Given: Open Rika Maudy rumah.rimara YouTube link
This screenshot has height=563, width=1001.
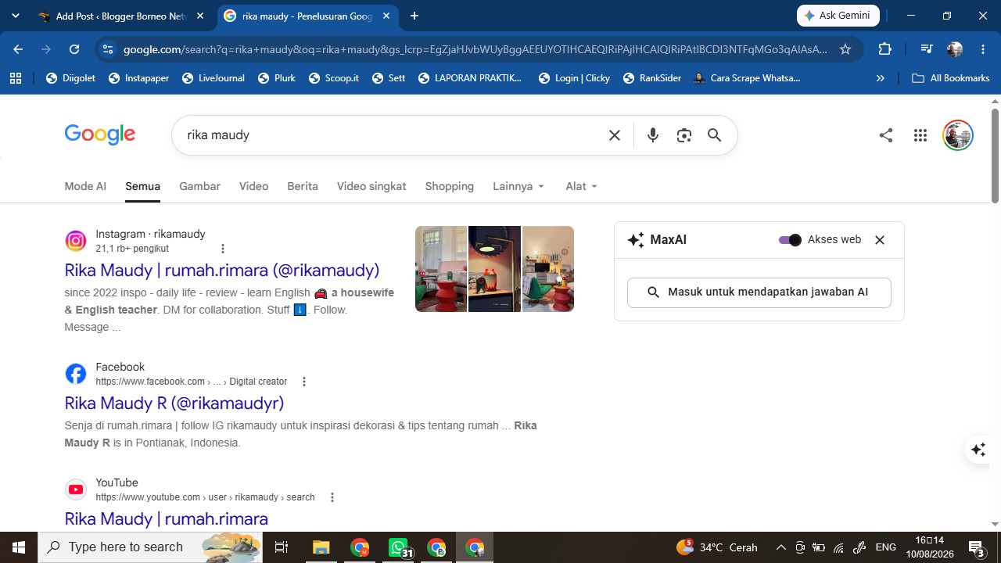Looking at the screenshot, I should 167,518.
